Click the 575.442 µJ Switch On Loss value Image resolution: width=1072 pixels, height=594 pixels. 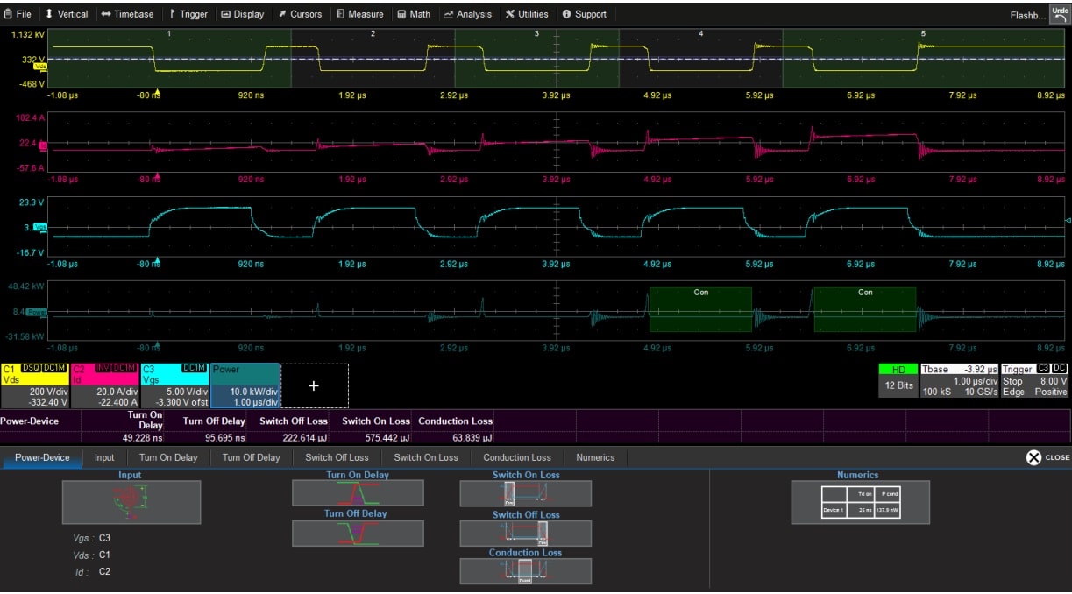[385, 436]
